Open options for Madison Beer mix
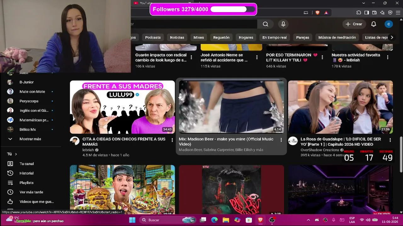Viewport: 403px width, 226px height. pyautogui.click(x=281, y=140)
